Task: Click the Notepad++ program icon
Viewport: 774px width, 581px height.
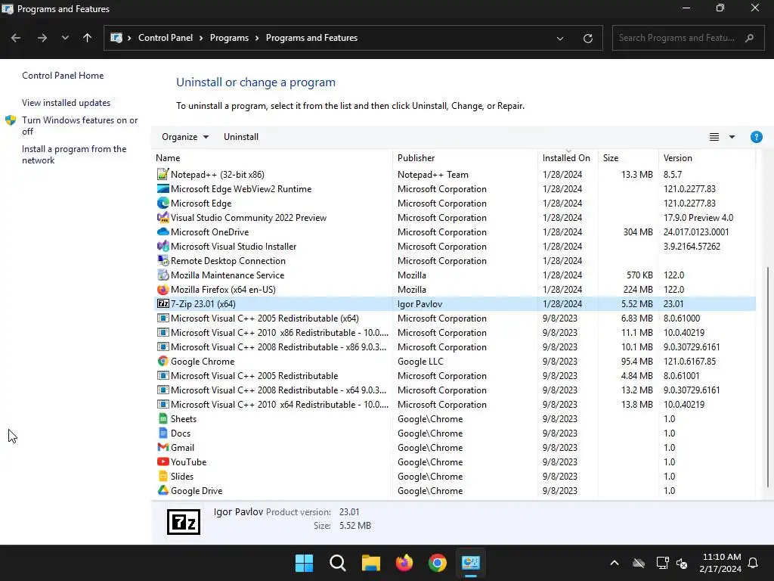Action: pos(163,175)
